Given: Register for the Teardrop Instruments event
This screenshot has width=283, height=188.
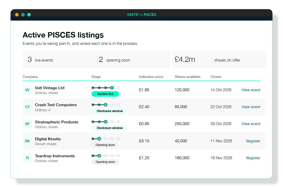Looking at the screenshot, I should pyautogui.click(x=253, y=158).
